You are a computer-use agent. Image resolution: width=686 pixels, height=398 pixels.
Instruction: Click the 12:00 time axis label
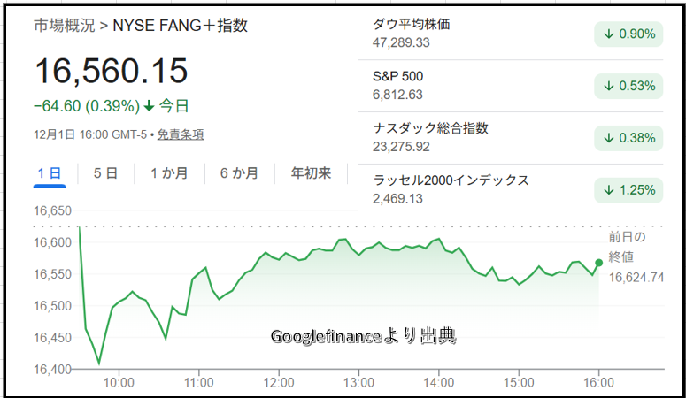point(279,383)
